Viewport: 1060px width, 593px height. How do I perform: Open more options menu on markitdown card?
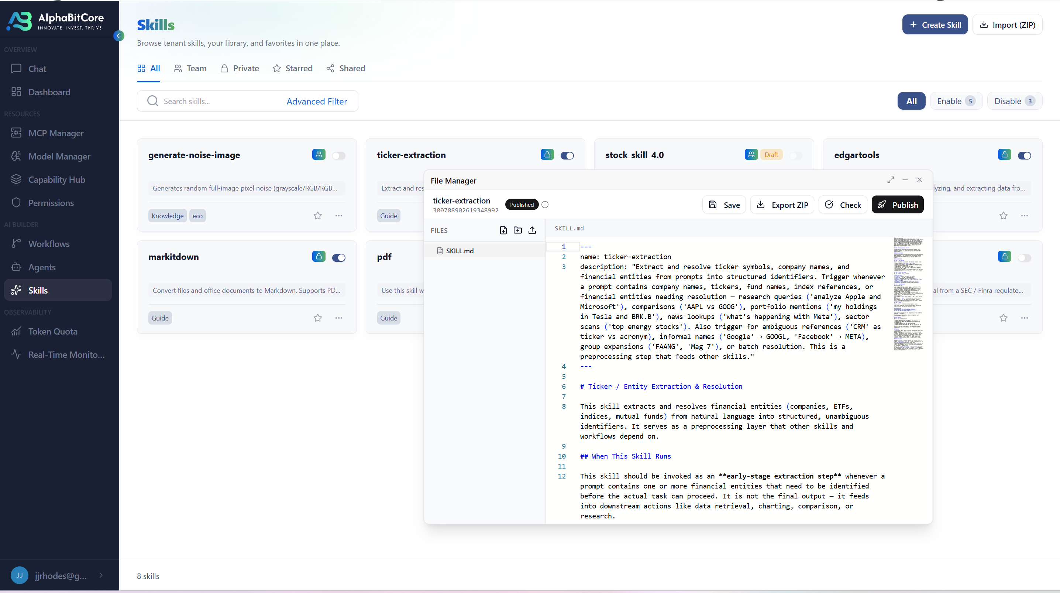click(339, 318)
